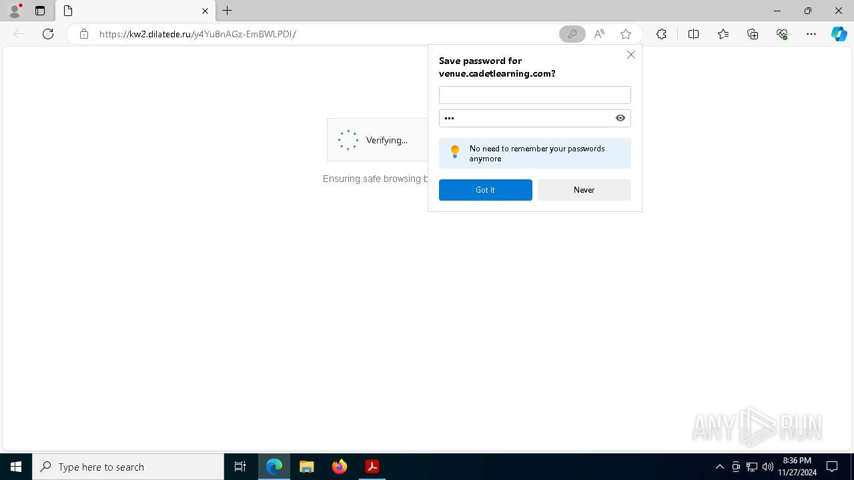Open Settings and more menu

tap(811, 34)
